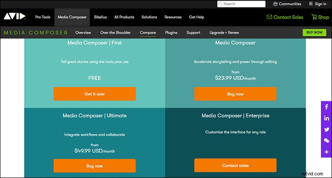Viewport: 332px width, 178px height.
Task: Click Contact Sales in the header
Action: pos(285,17)
